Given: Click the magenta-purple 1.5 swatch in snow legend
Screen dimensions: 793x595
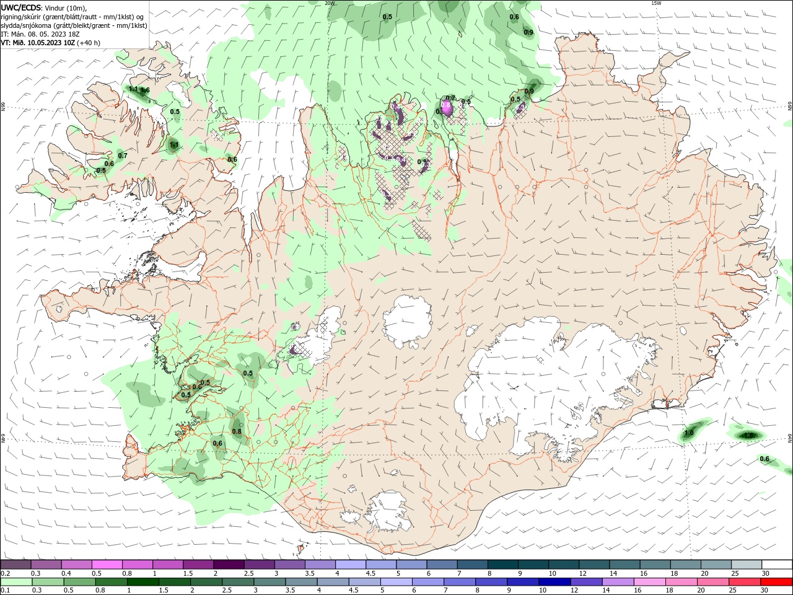Looking at the screenshot, I should tap(198, 565).
